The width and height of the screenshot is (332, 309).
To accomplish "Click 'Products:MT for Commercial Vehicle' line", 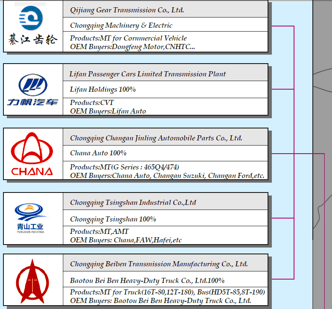I will [128, 38].
